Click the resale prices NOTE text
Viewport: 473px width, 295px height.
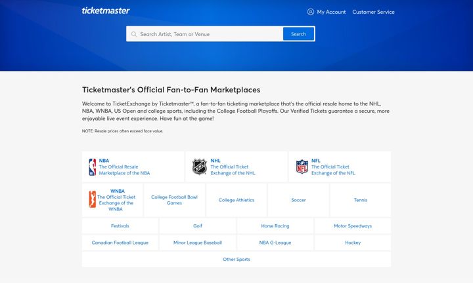pos(122,131)
